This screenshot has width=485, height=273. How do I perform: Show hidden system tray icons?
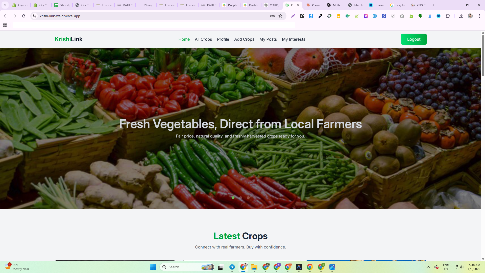(428, 267)
